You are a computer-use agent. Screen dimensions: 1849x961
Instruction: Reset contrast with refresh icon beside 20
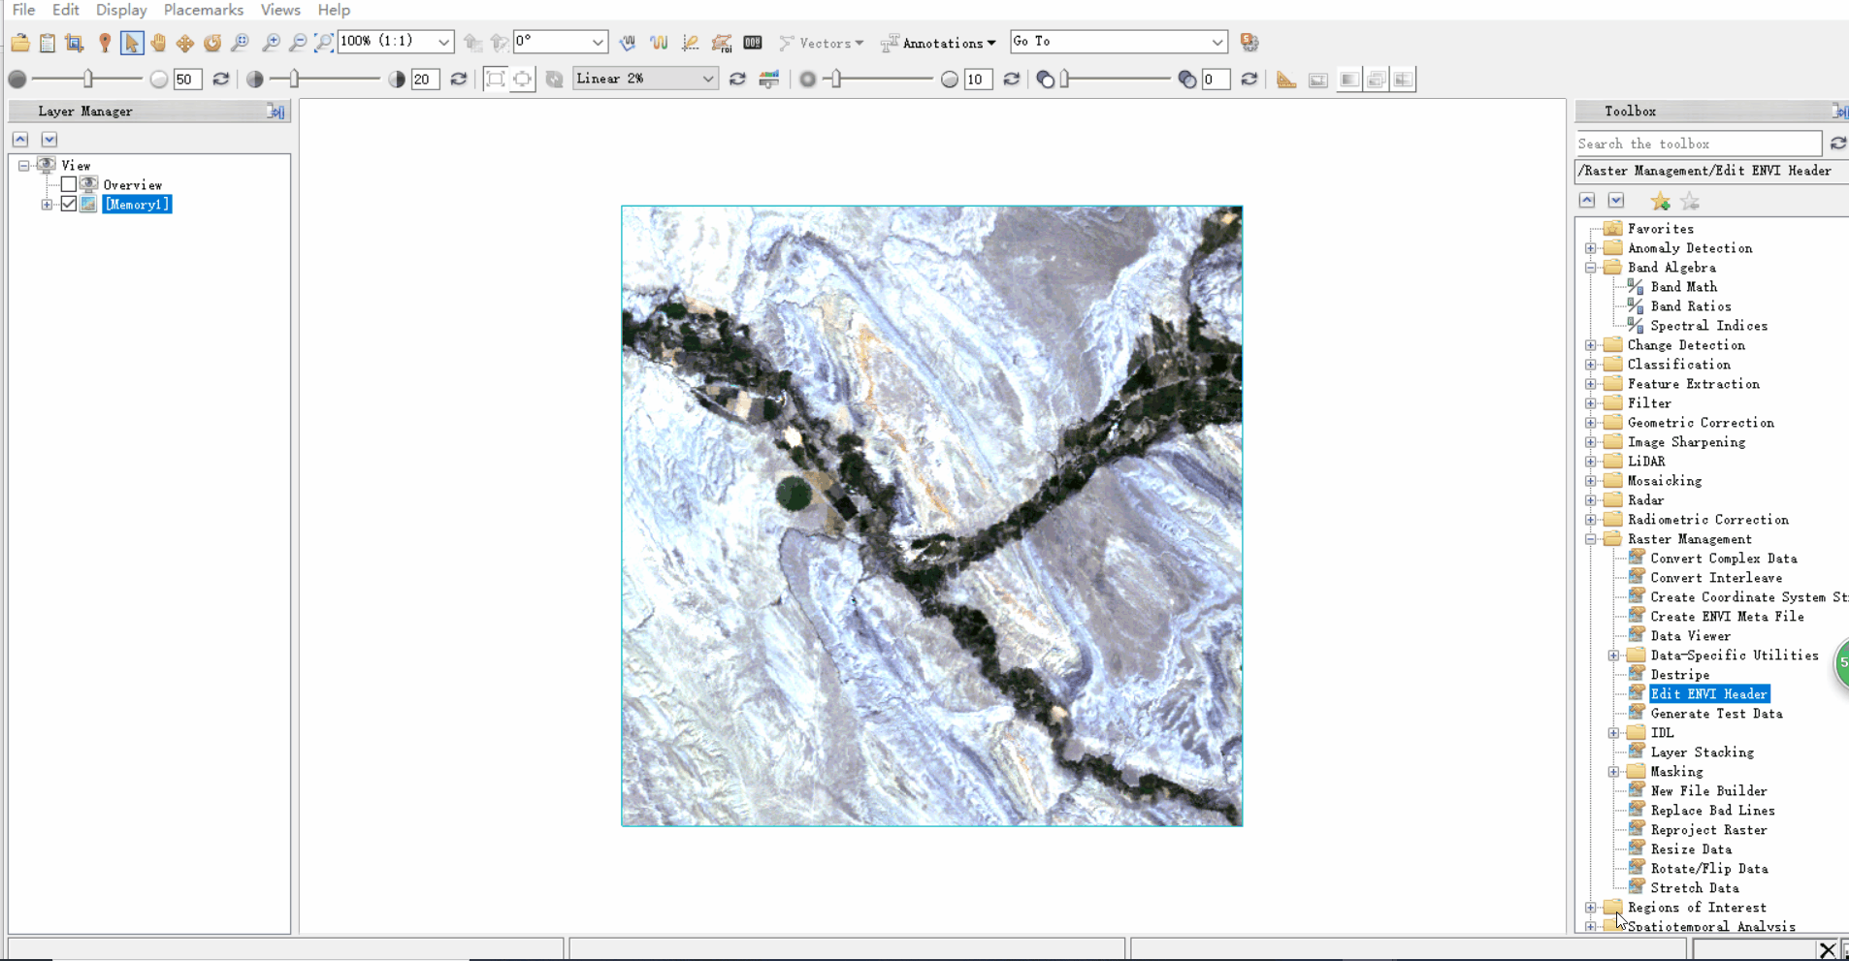pos(459,80)
